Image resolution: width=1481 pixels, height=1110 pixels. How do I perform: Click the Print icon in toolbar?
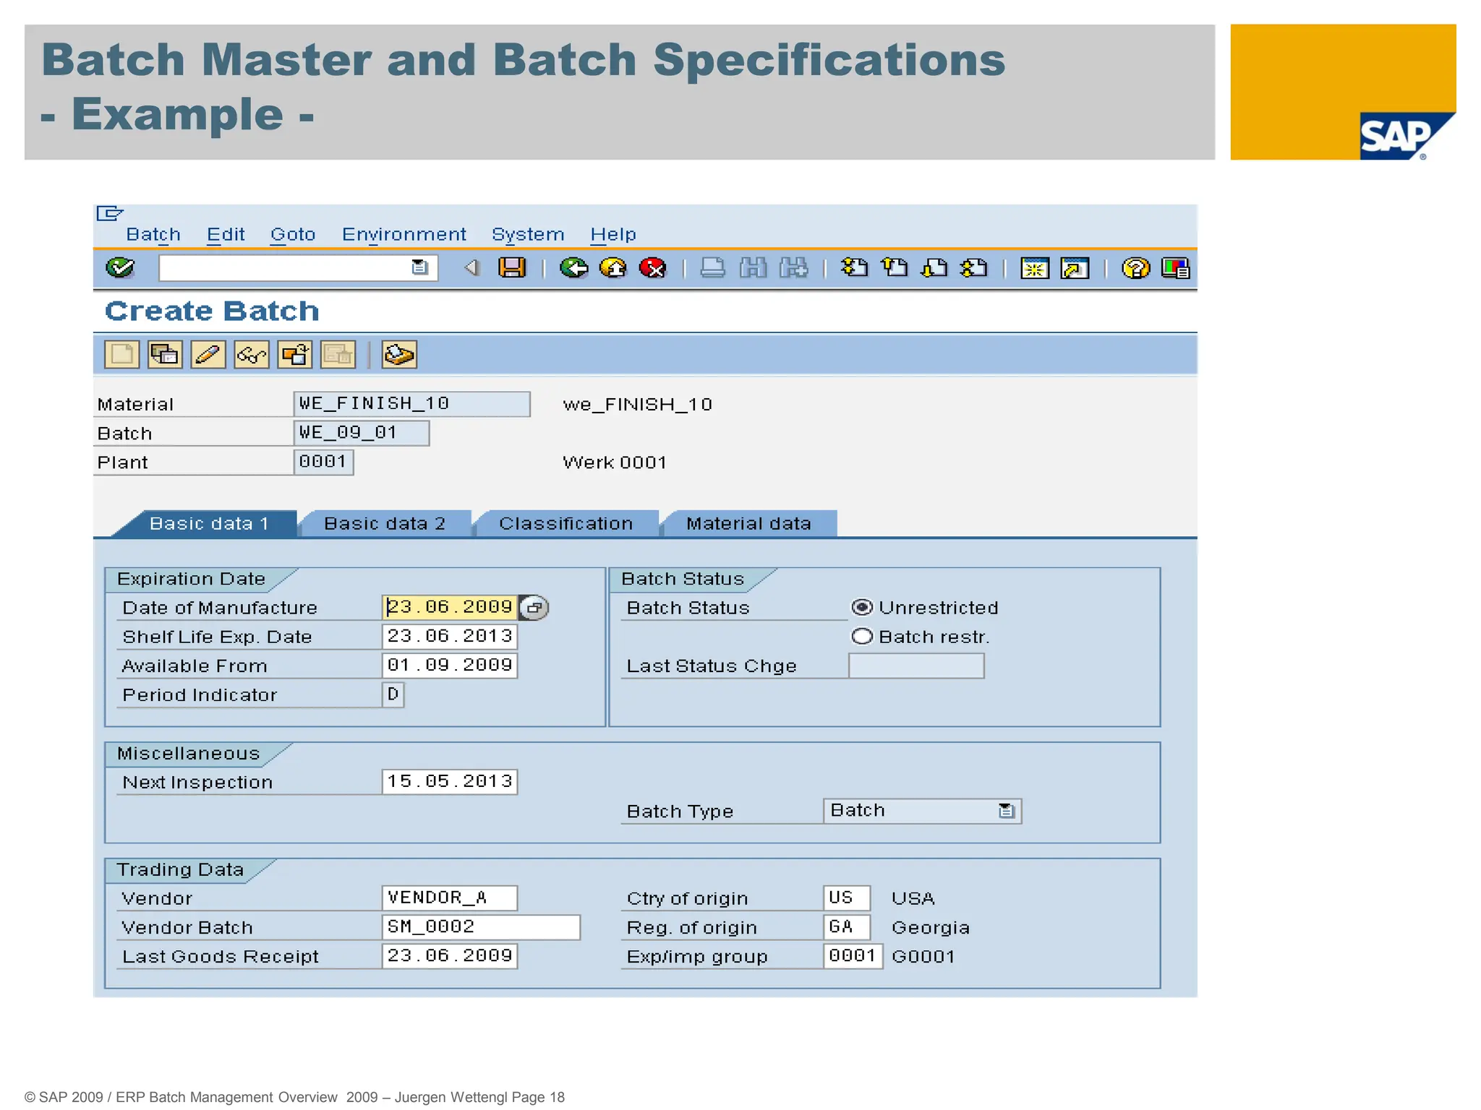pyautogui.click(x=713, y=268)
